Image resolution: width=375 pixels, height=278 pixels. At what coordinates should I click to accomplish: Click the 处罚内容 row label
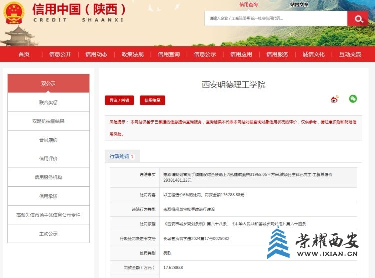coord(148,195)
